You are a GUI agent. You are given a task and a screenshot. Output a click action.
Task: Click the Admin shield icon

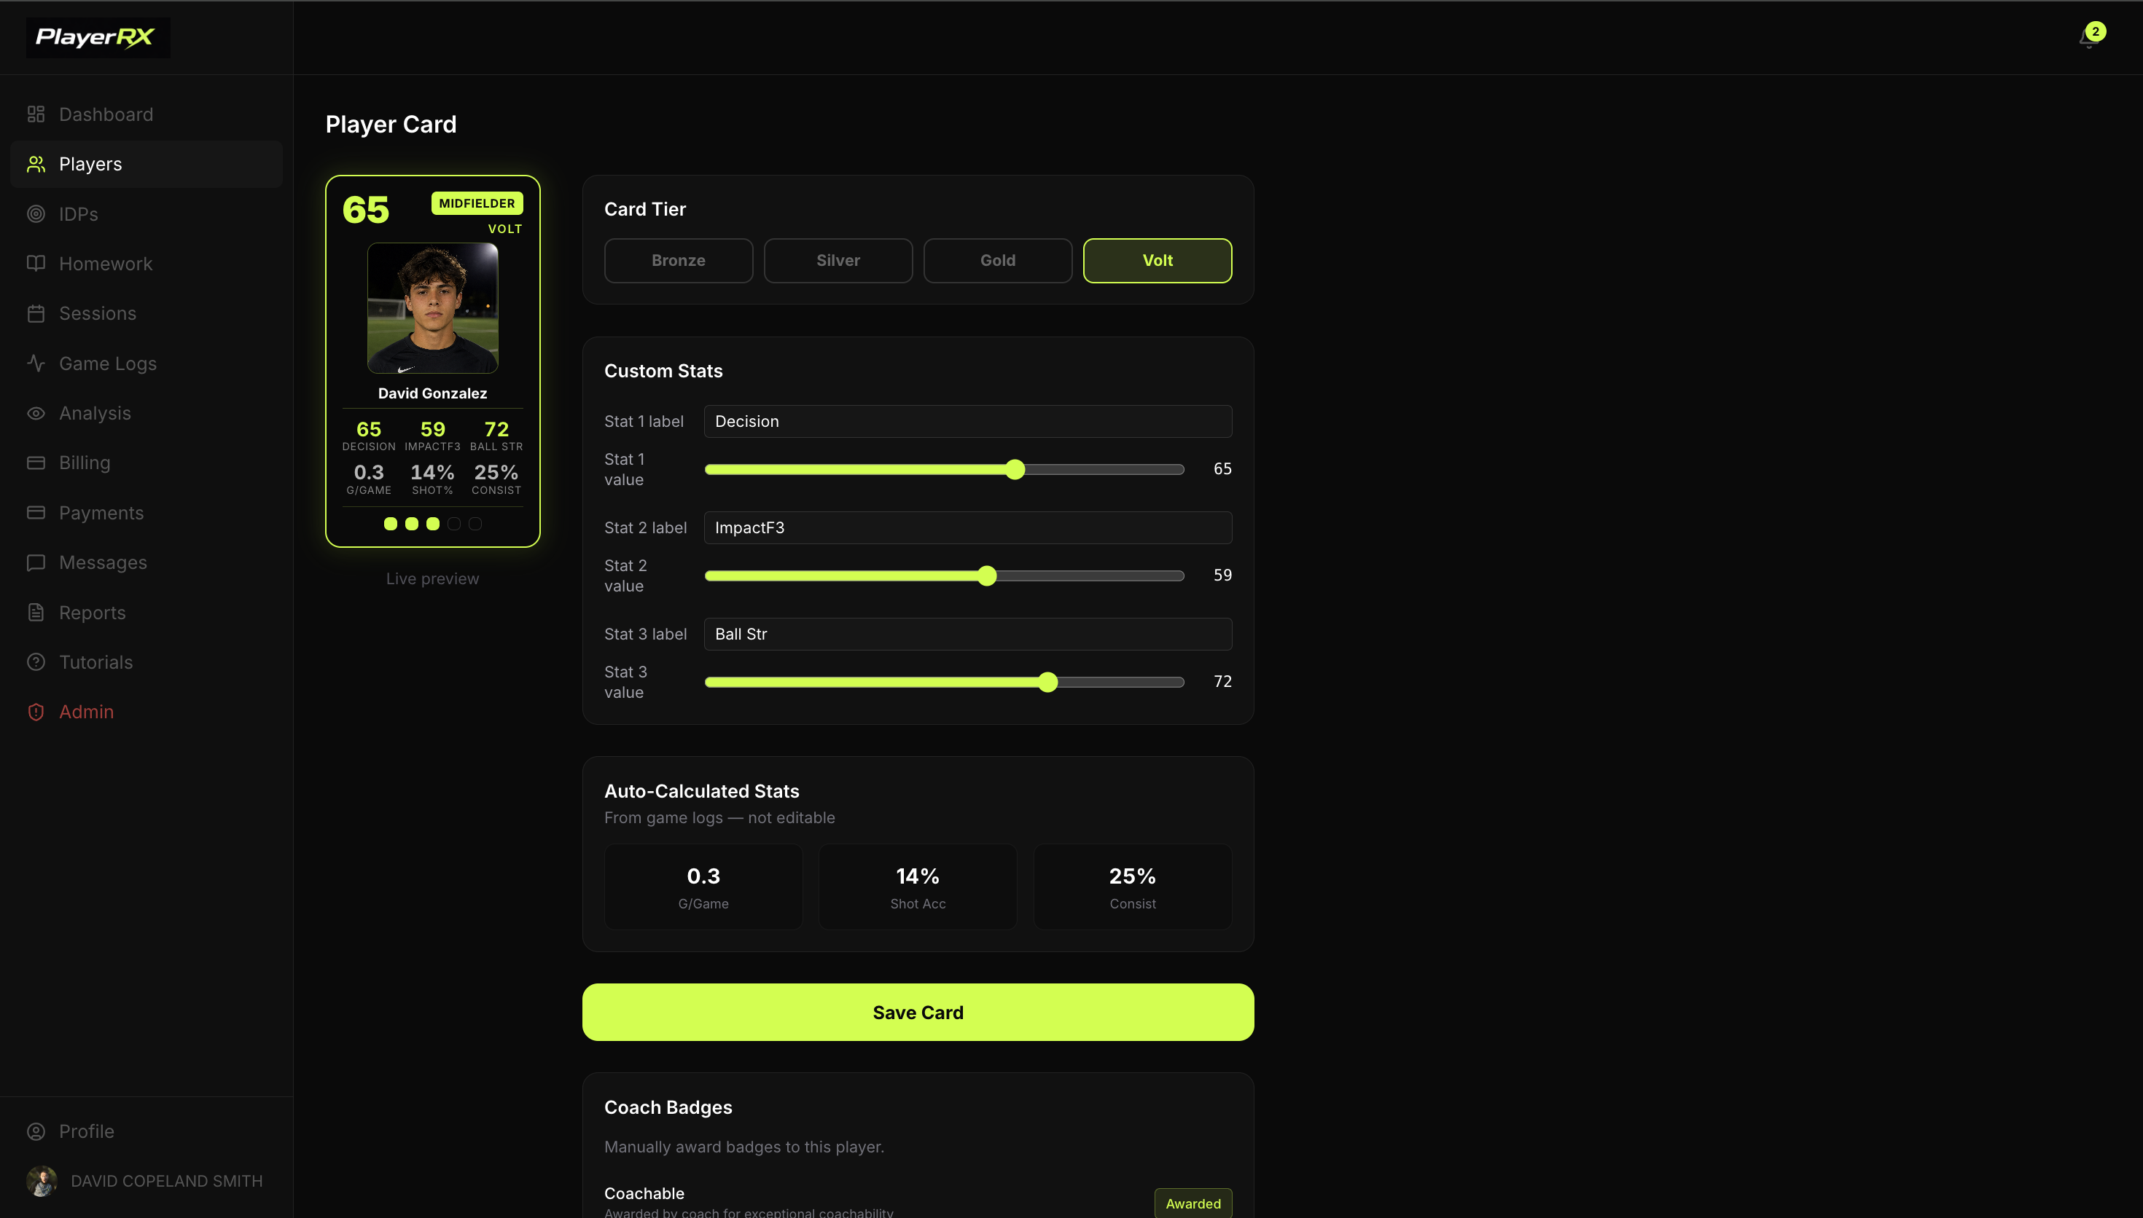pos(36,712)
